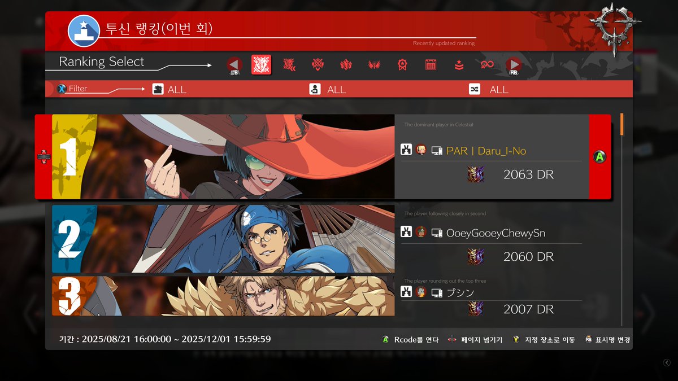Viewport: 678px width, 381px height.
Task: Click the rank emblem next to 2063 DR
Action: pyautogui.click(x=476, y=174)
